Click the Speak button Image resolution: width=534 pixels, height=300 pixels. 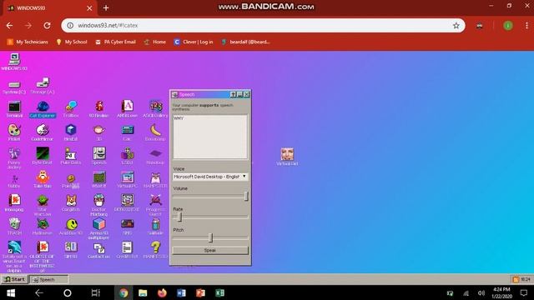210,250
